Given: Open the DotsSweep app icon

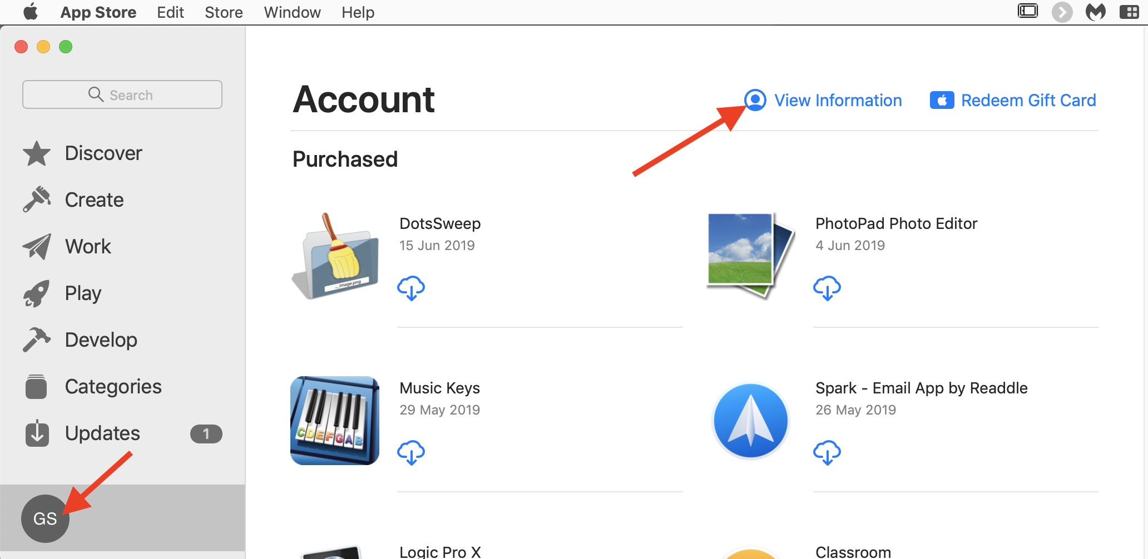Looking at the screenshot, I should (335, 256).
